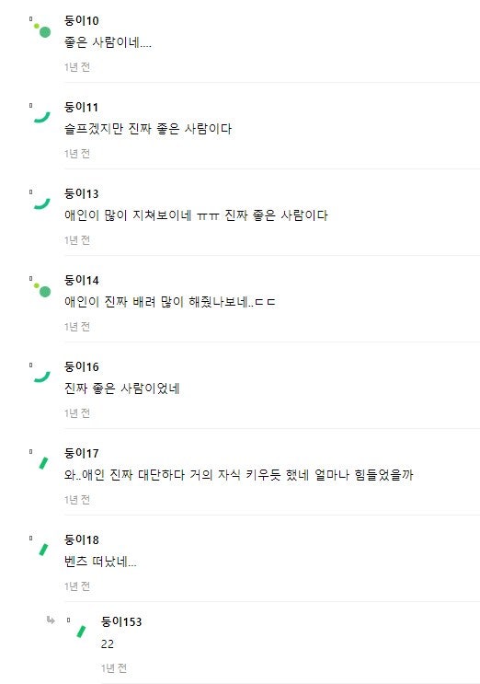
Task: Open the reply author 둥이153
Action: tap(121, 621)
